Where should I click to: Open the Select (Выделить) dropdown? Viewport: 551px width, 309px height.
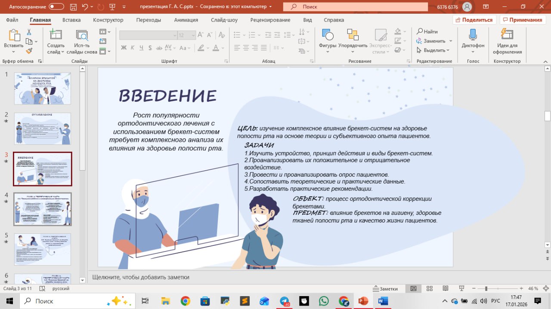[x=448, y=50]
